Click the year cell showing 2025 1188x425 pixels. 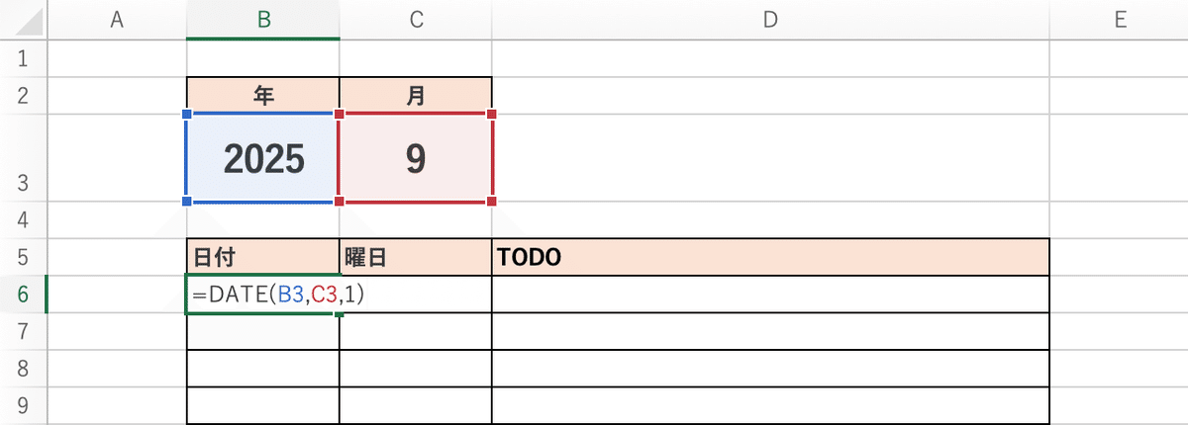(x=262, y=158)
